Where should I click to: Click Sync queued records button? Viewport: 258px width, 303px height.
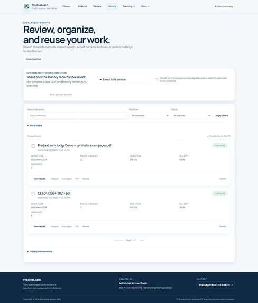coord(61,95)
